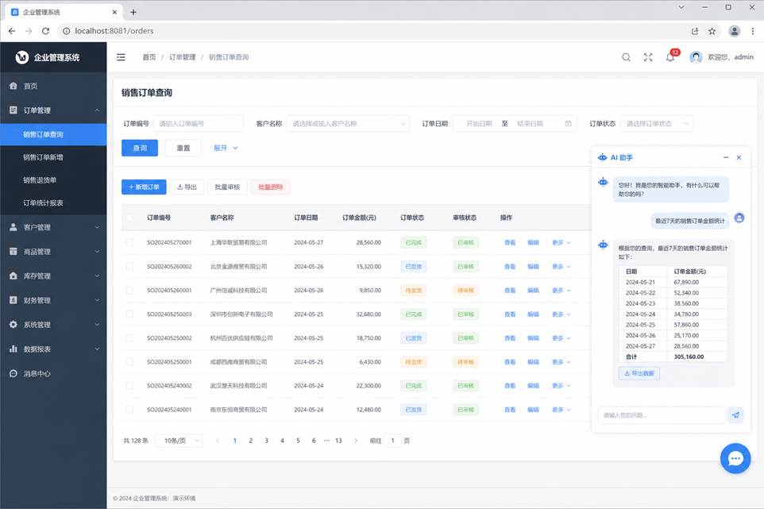Open the browser share icon
Image resolution: width=764 pixels, height=509 pixels.
(x=695, y=31)
